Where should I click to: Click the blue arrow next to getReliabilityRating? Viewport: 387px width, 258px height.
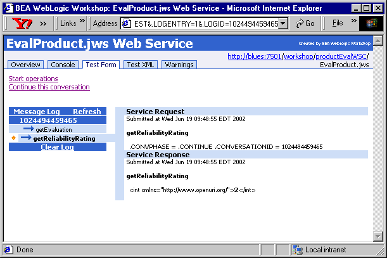point(26,138)
